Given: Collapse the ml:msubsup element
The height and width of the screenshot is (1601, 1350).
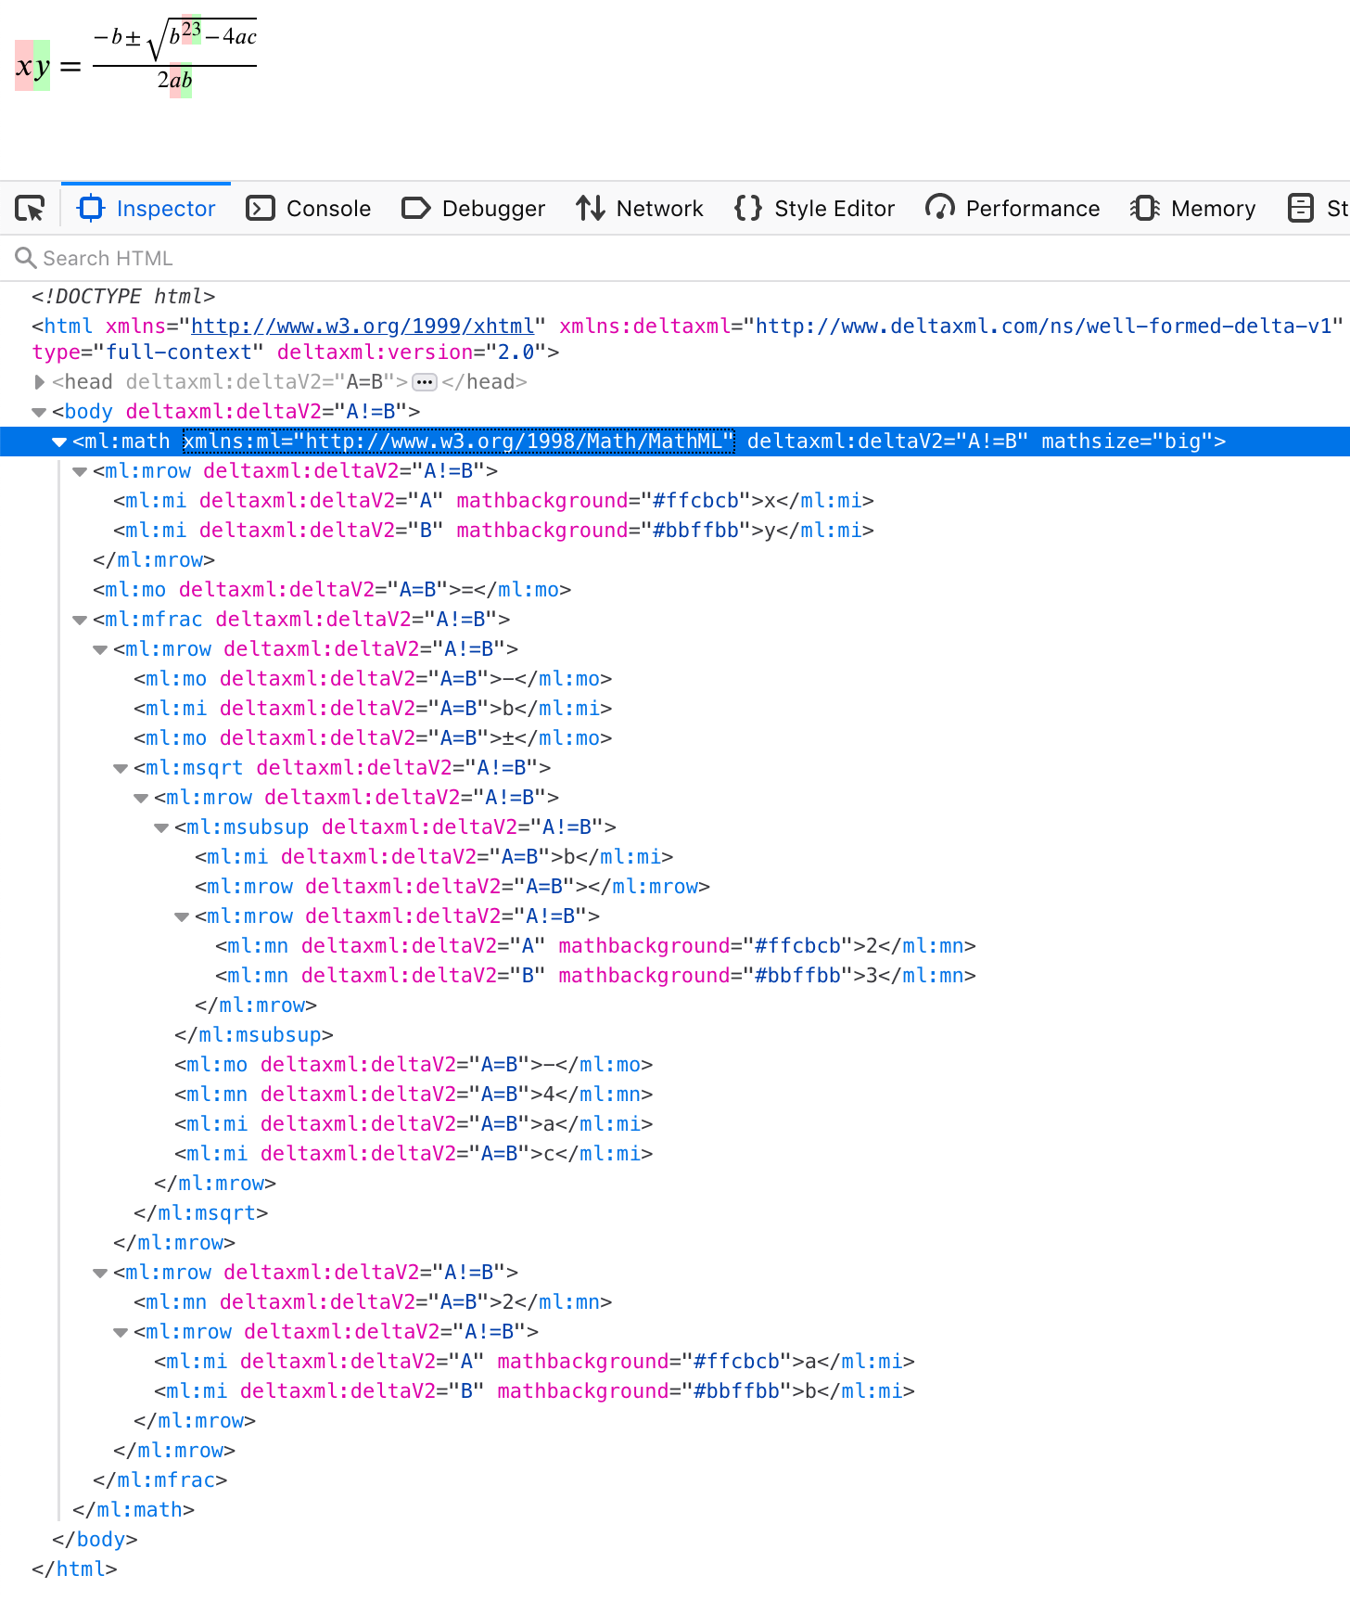Looking at the screenshot, I should tap(161, 827).
